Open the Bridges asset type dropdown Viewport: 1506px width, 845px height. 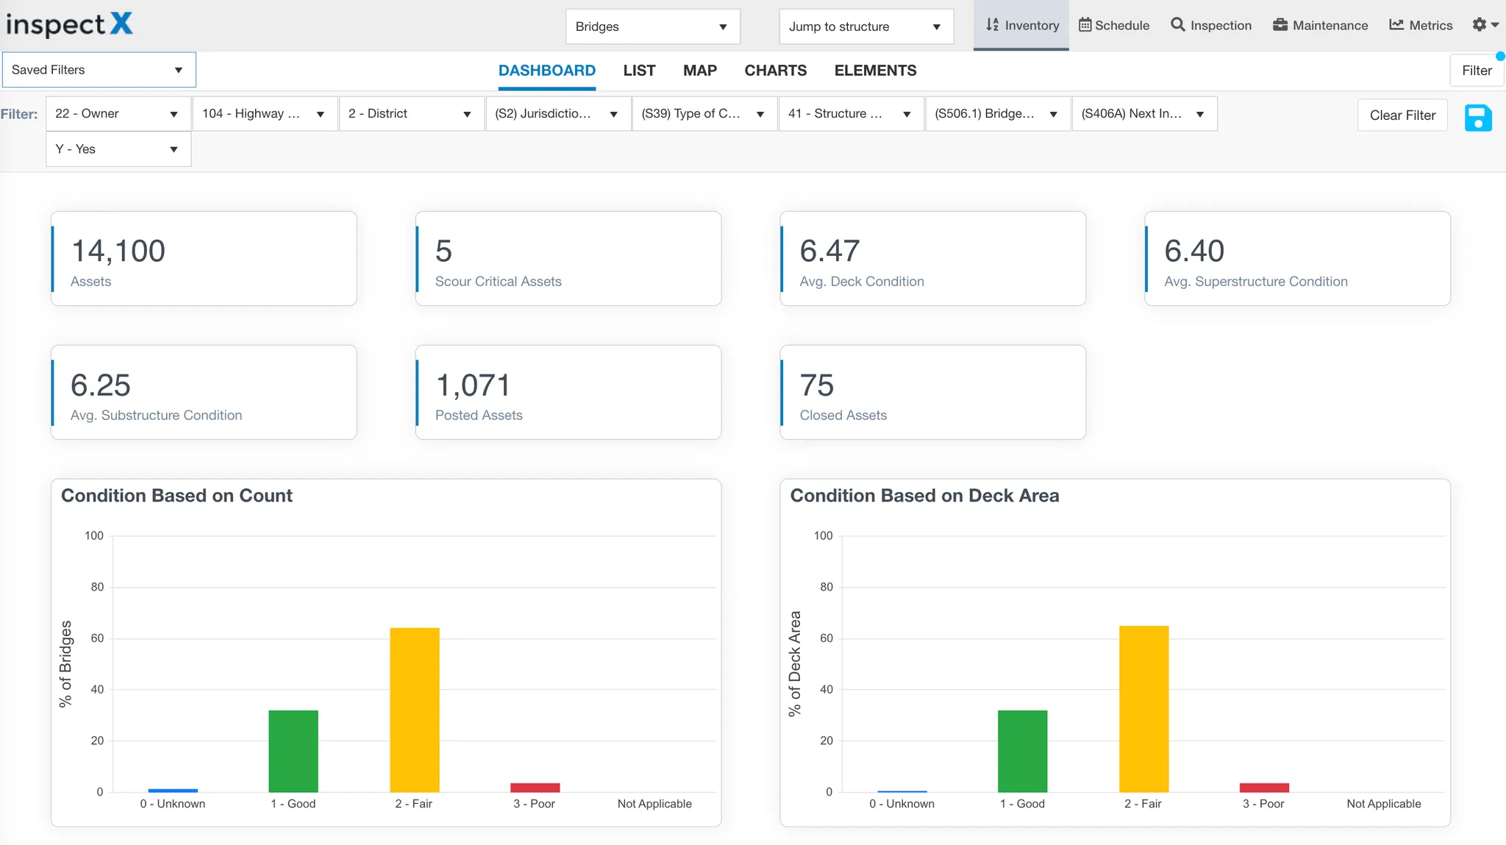[652, 26]
